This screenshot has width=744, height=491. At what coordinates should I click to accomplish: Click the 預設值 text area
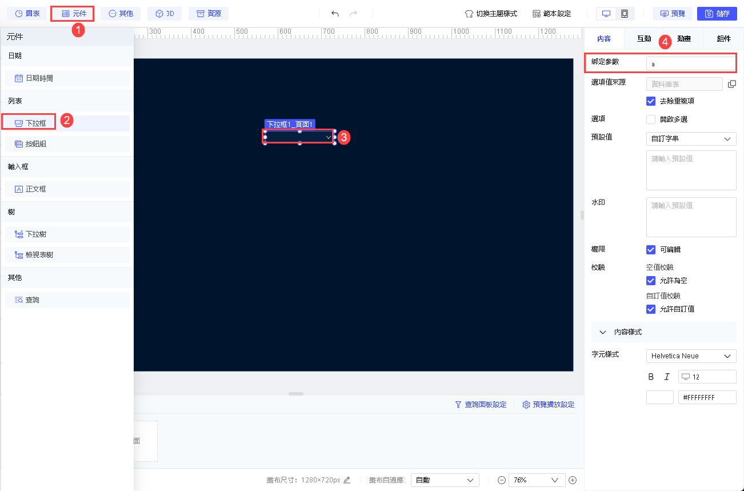(691, 170)
